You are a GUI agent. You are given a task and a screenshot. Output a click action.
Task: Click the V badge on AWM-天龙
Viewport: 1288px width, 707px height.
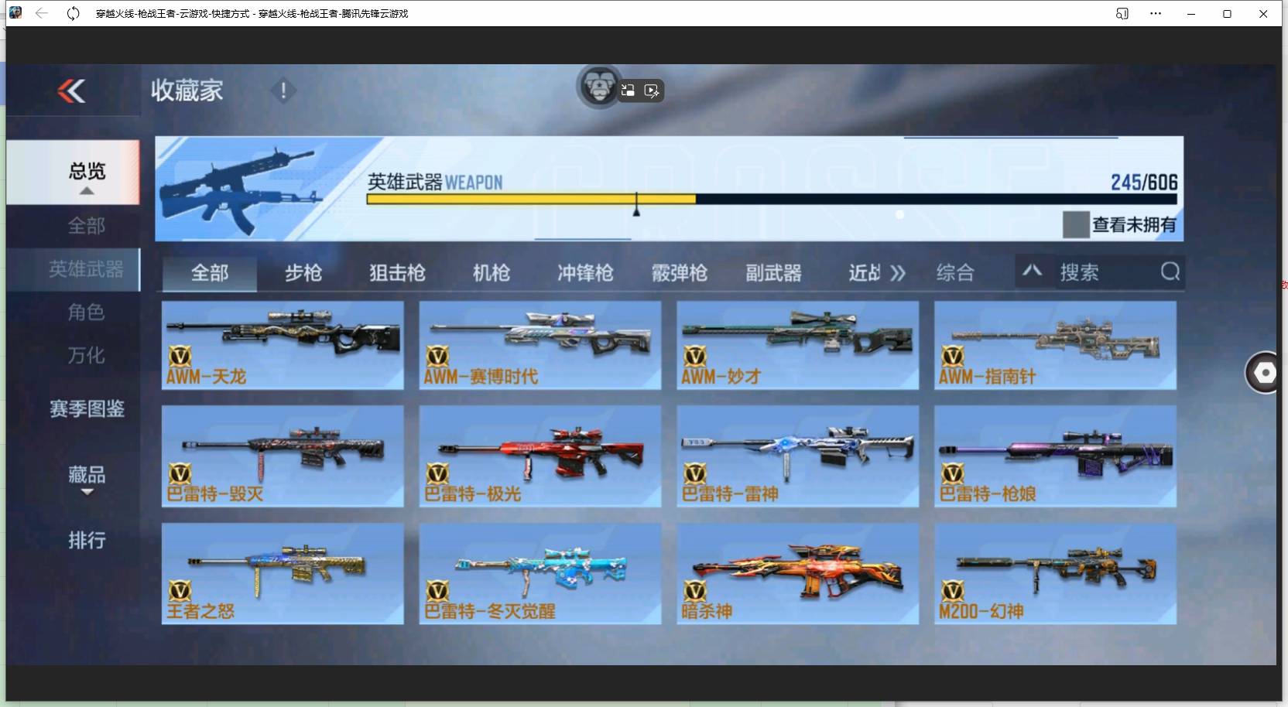[180, 356]
